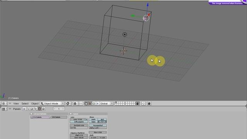The width and height of the screenshot is (247, 139).
Task: Toggle the Mist show button
Action: [102, 119]
